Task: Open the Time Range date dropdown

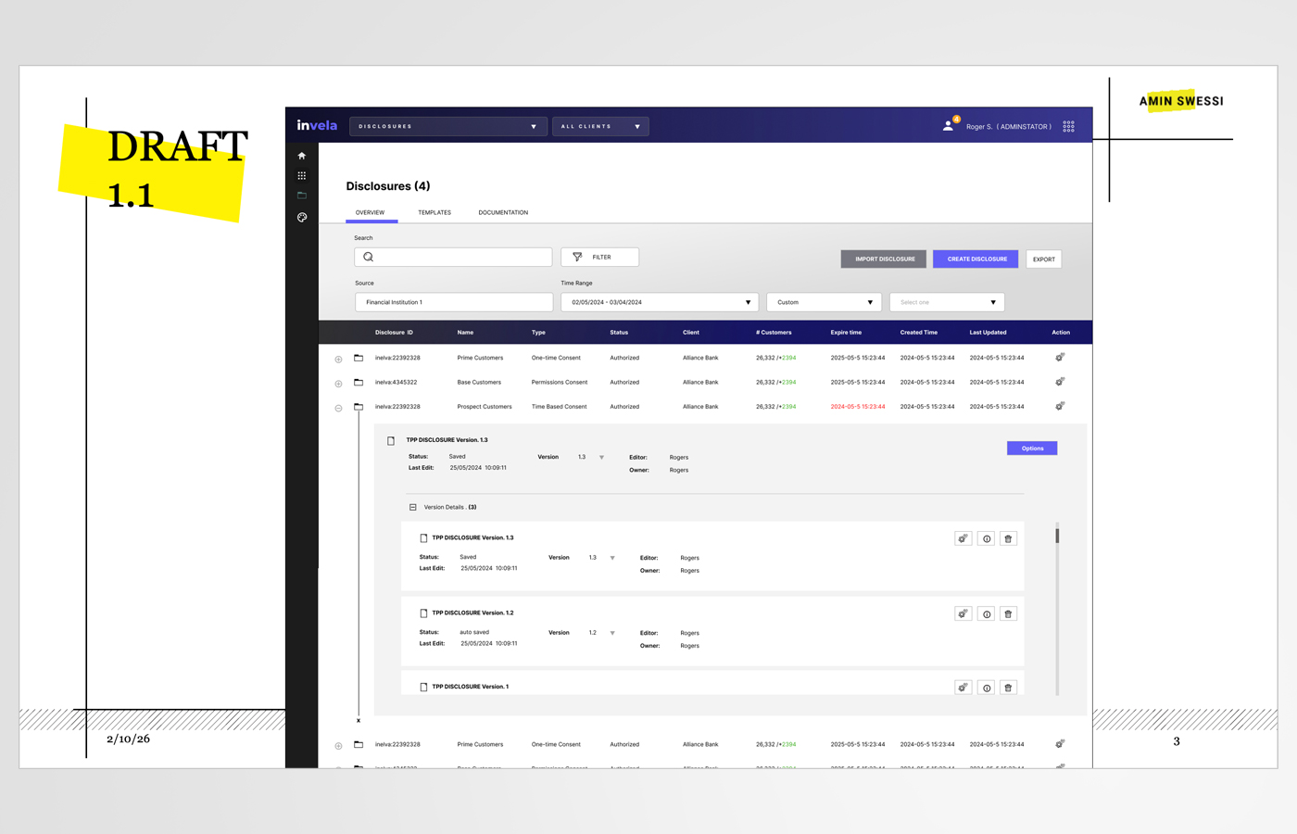Action: (x=659, y=302)
